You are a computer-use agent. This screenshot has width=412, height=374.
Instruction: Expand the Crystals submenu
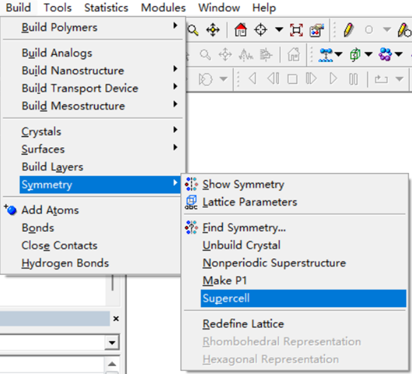93,131
